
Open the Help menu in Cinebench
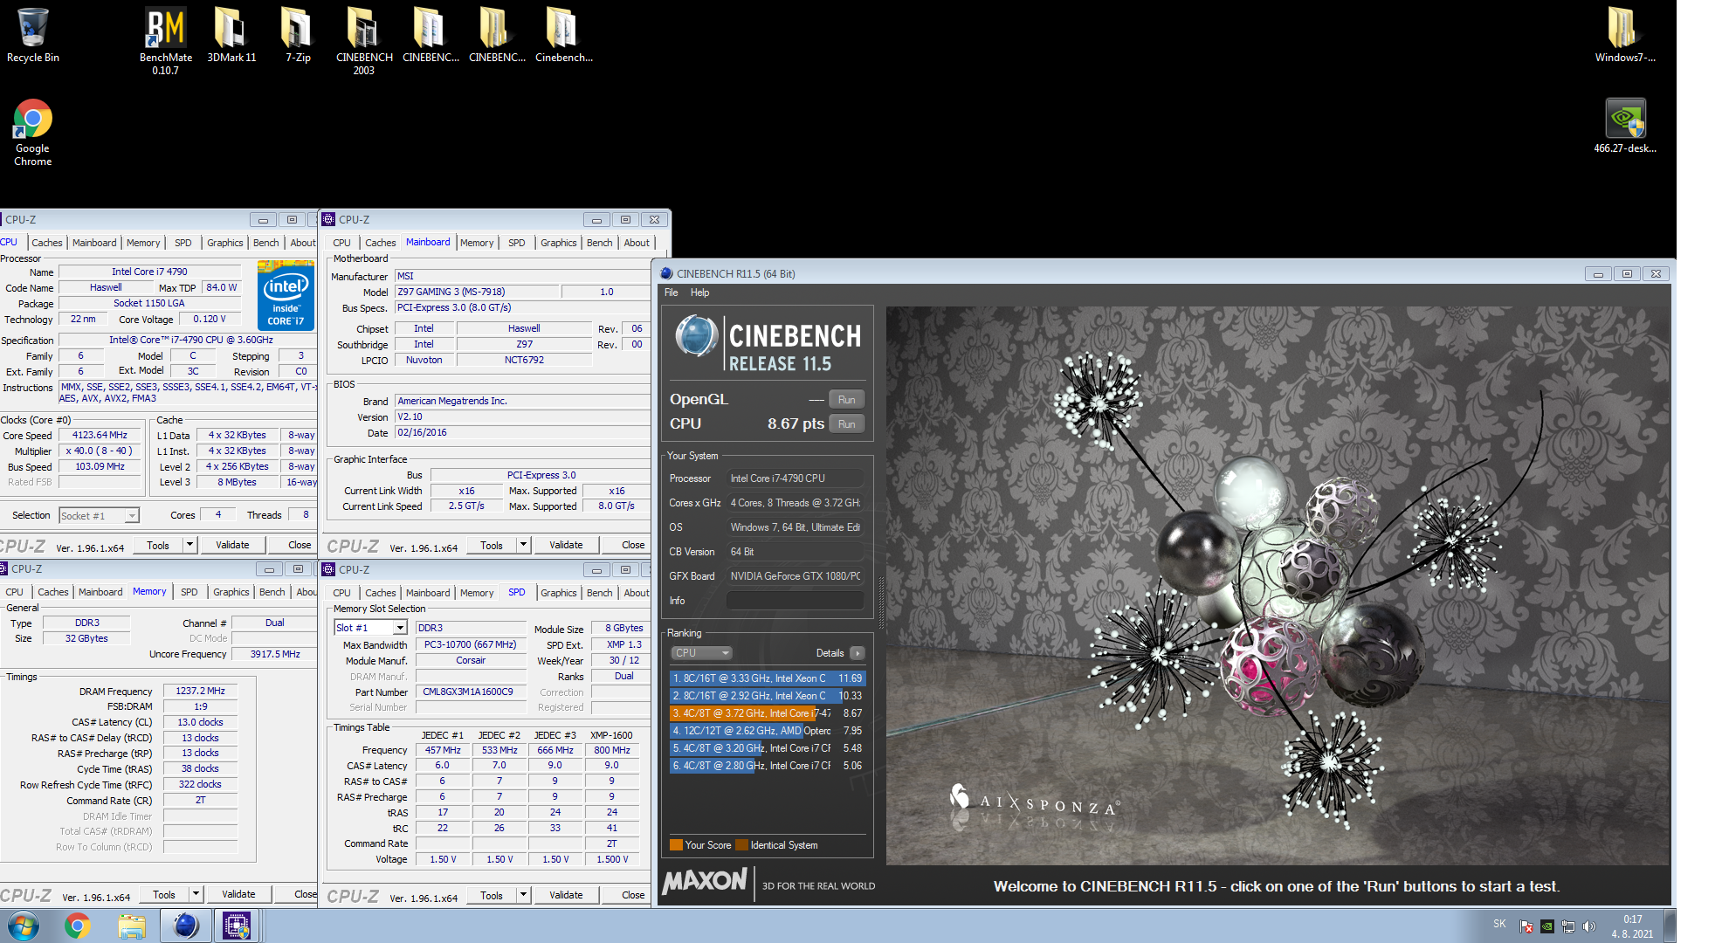tap(699, 293)
